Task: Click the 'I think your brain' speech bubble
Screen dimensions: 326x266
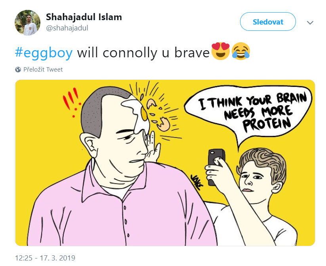Action: (x=248, y=113)
